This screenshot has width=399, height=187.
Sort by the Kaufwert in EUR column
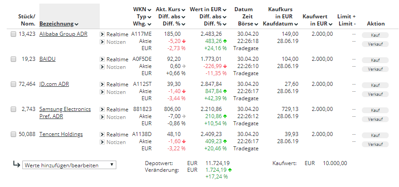point(317,20)
